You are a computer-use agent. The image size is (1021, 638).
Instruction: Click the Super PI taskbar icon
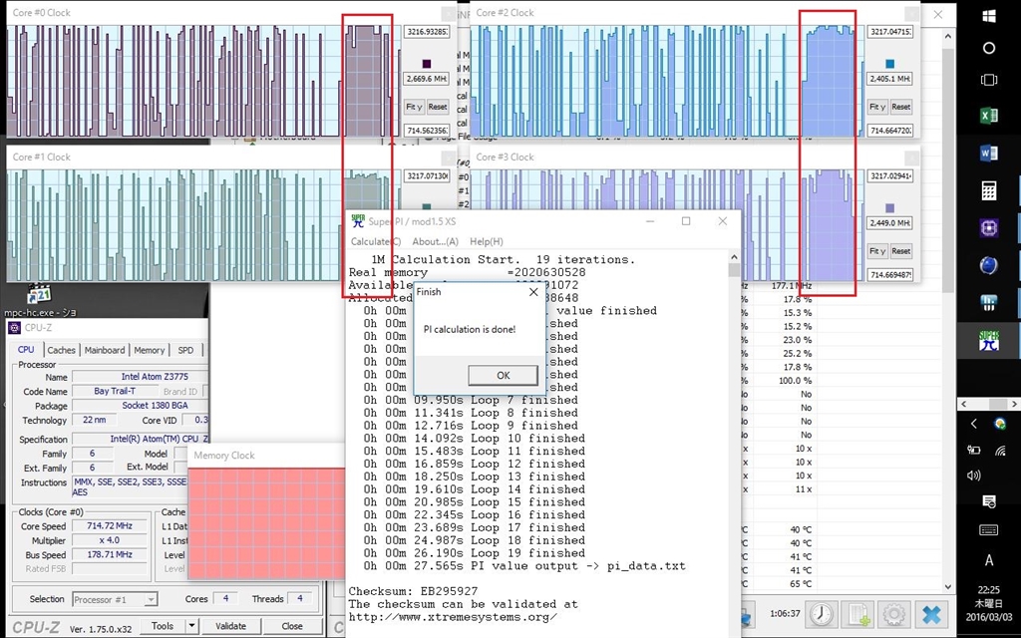tap(988, 341)
